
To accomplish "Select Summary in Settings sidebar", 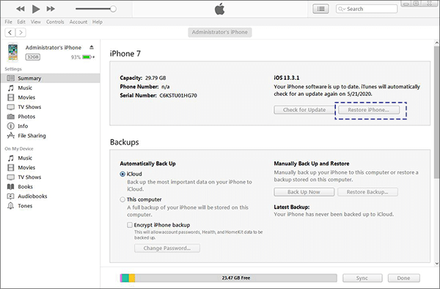I will point(51,78).
